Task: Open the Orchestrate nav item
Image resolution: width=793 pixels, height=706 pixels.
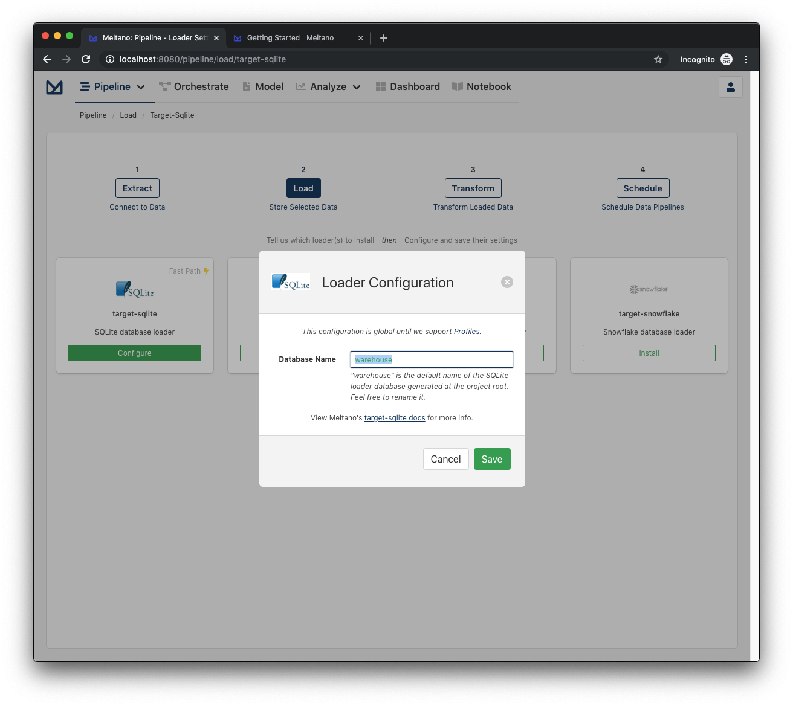Action: tap(194, 87)
